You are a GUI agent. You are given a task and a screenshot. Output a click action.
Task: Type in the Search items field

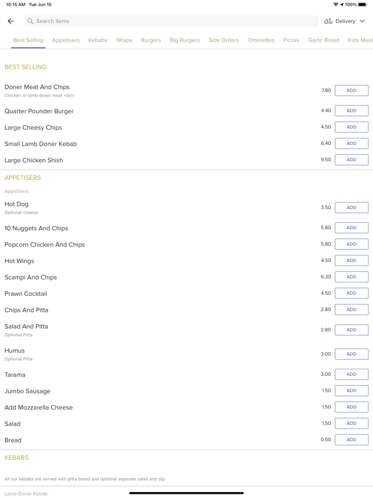click(171, 21)
